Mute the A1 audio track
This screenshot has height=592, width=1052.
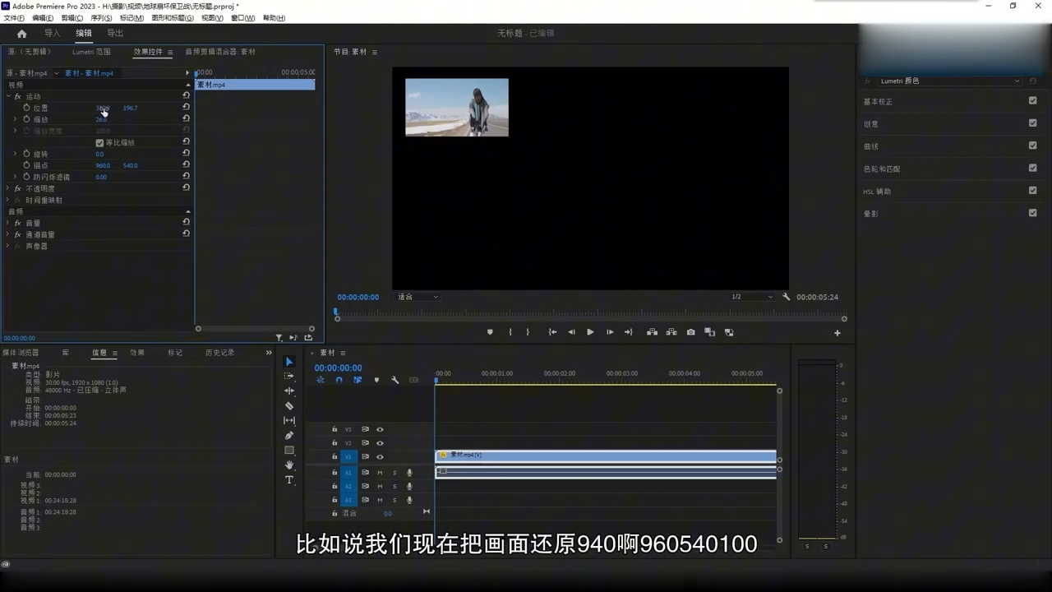(x=380, y=471)
